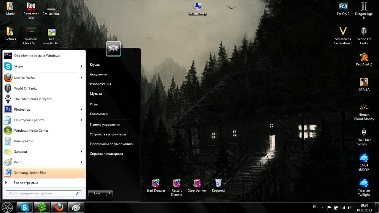Image resolution: width=379 pixels, height=213 pixels.
Task: Launch The Elder Scrolls desktop shortcut
Action: 364,137
